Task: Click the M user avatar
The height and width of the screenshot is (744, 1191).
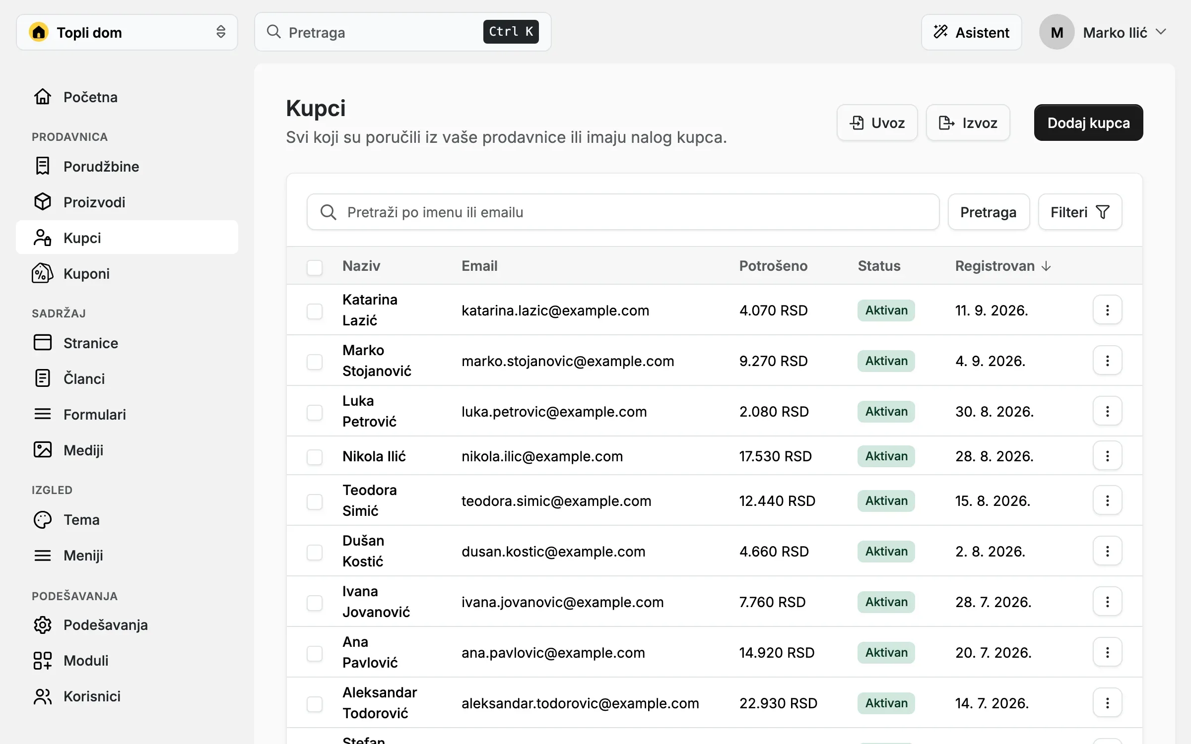Action: [1057, 32]
